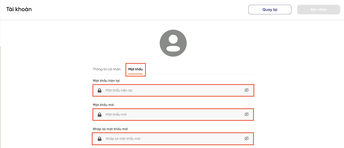Focus the Nhập lại mật khẩu mới input field
344x148 pixels.
(173, 139)
